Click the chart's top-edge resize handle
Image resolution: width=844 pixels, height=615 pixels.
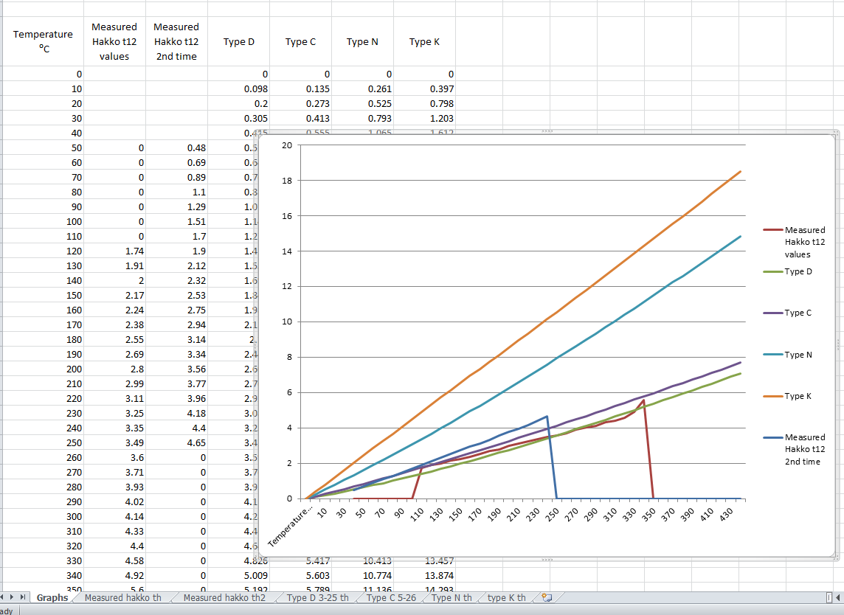coord(547,131)
